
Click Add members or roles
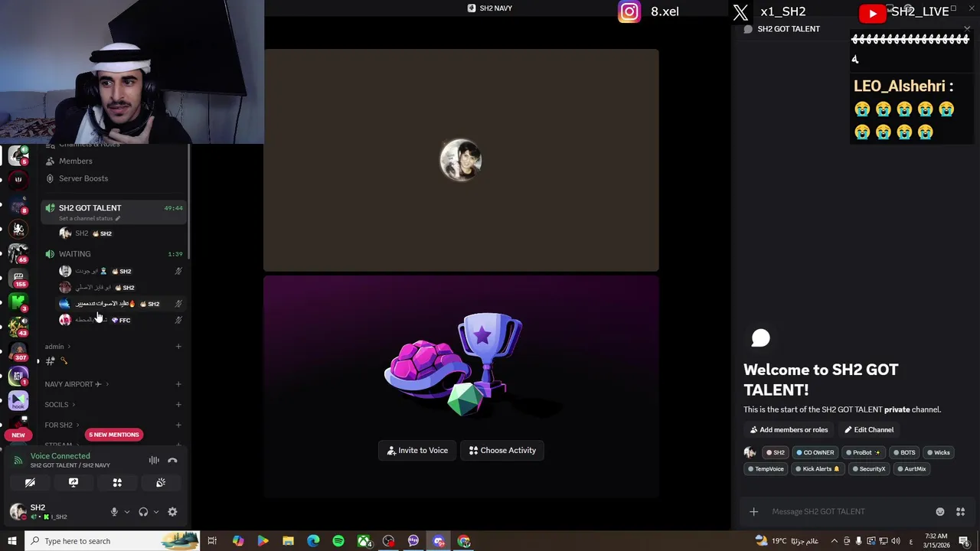point(789,430)
